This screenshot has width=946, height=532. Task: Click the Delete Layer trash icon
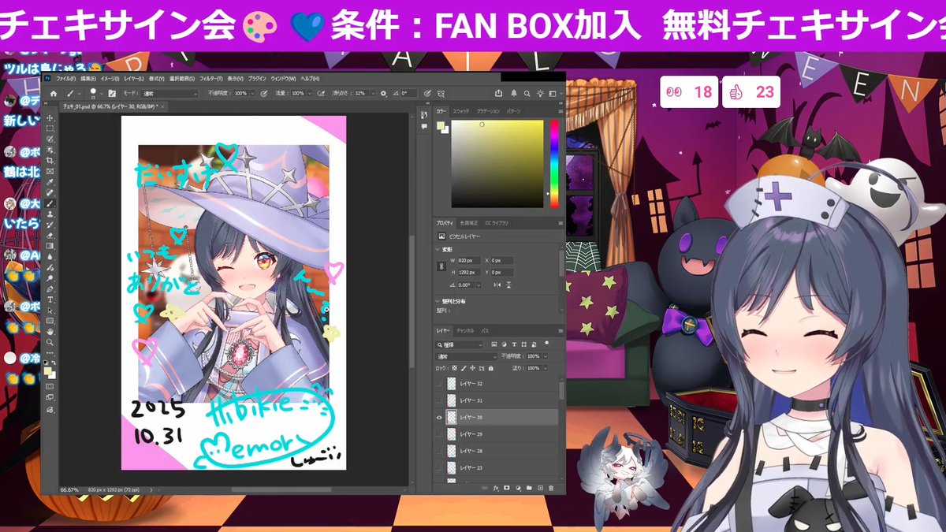(550, 487)
